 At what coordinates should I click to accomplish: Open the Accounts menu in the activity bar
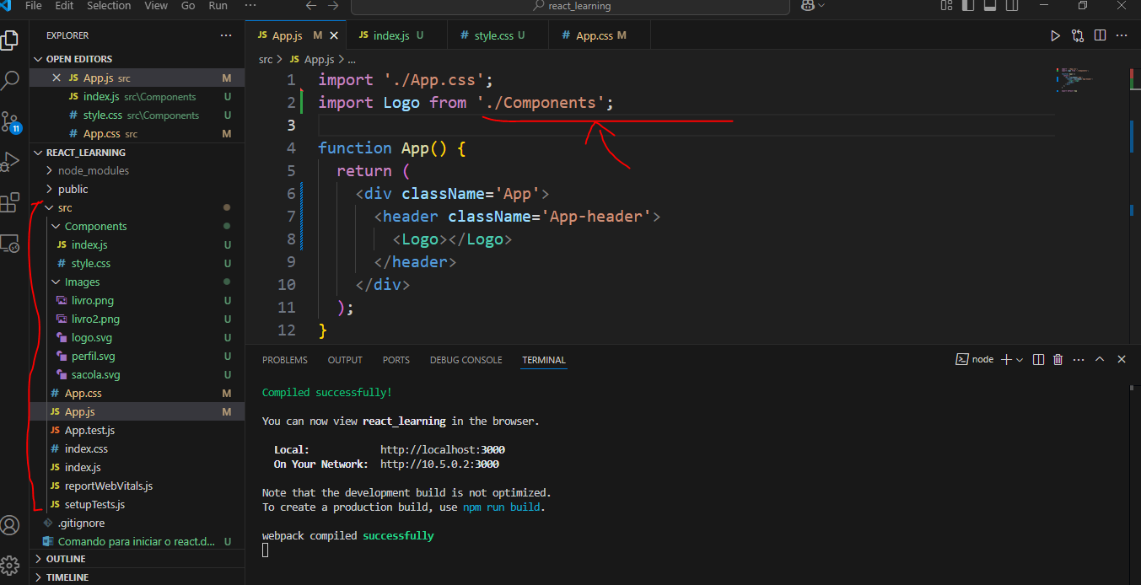10,525
